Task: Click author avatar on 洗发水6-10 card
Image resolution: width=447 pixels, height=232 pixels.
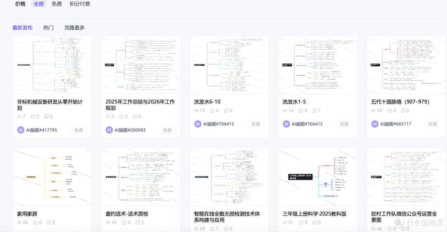Action: point(197,124)
